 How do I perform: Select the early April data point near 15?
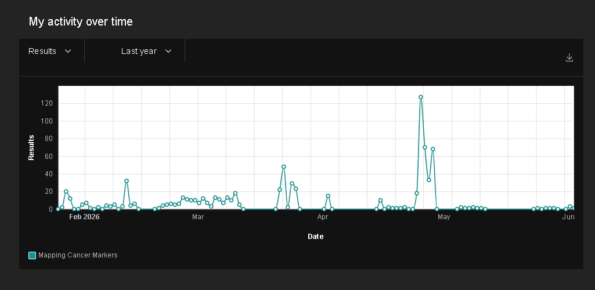tap(328, 196)
